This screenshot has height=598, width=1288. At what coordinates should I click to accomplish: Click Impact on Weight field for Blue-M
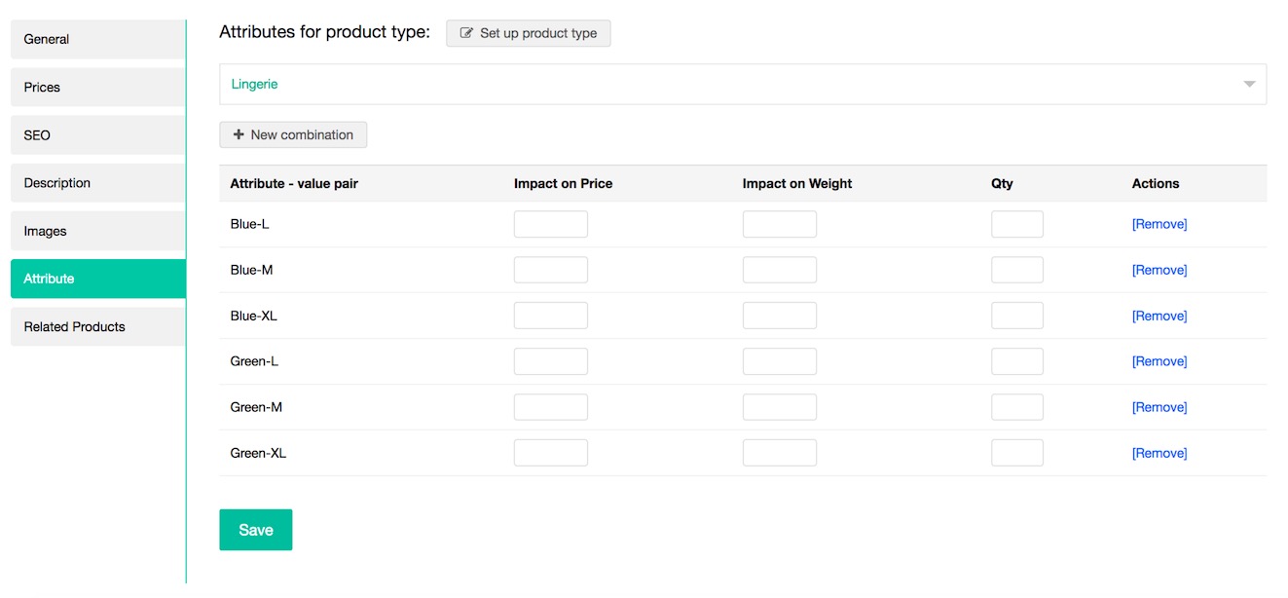pos(779,270)
